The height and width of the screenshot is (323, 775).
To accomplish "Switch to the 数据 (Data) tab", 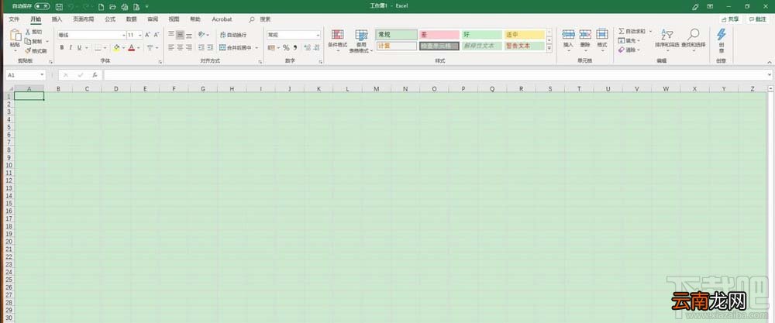I will tap(131, 19).
